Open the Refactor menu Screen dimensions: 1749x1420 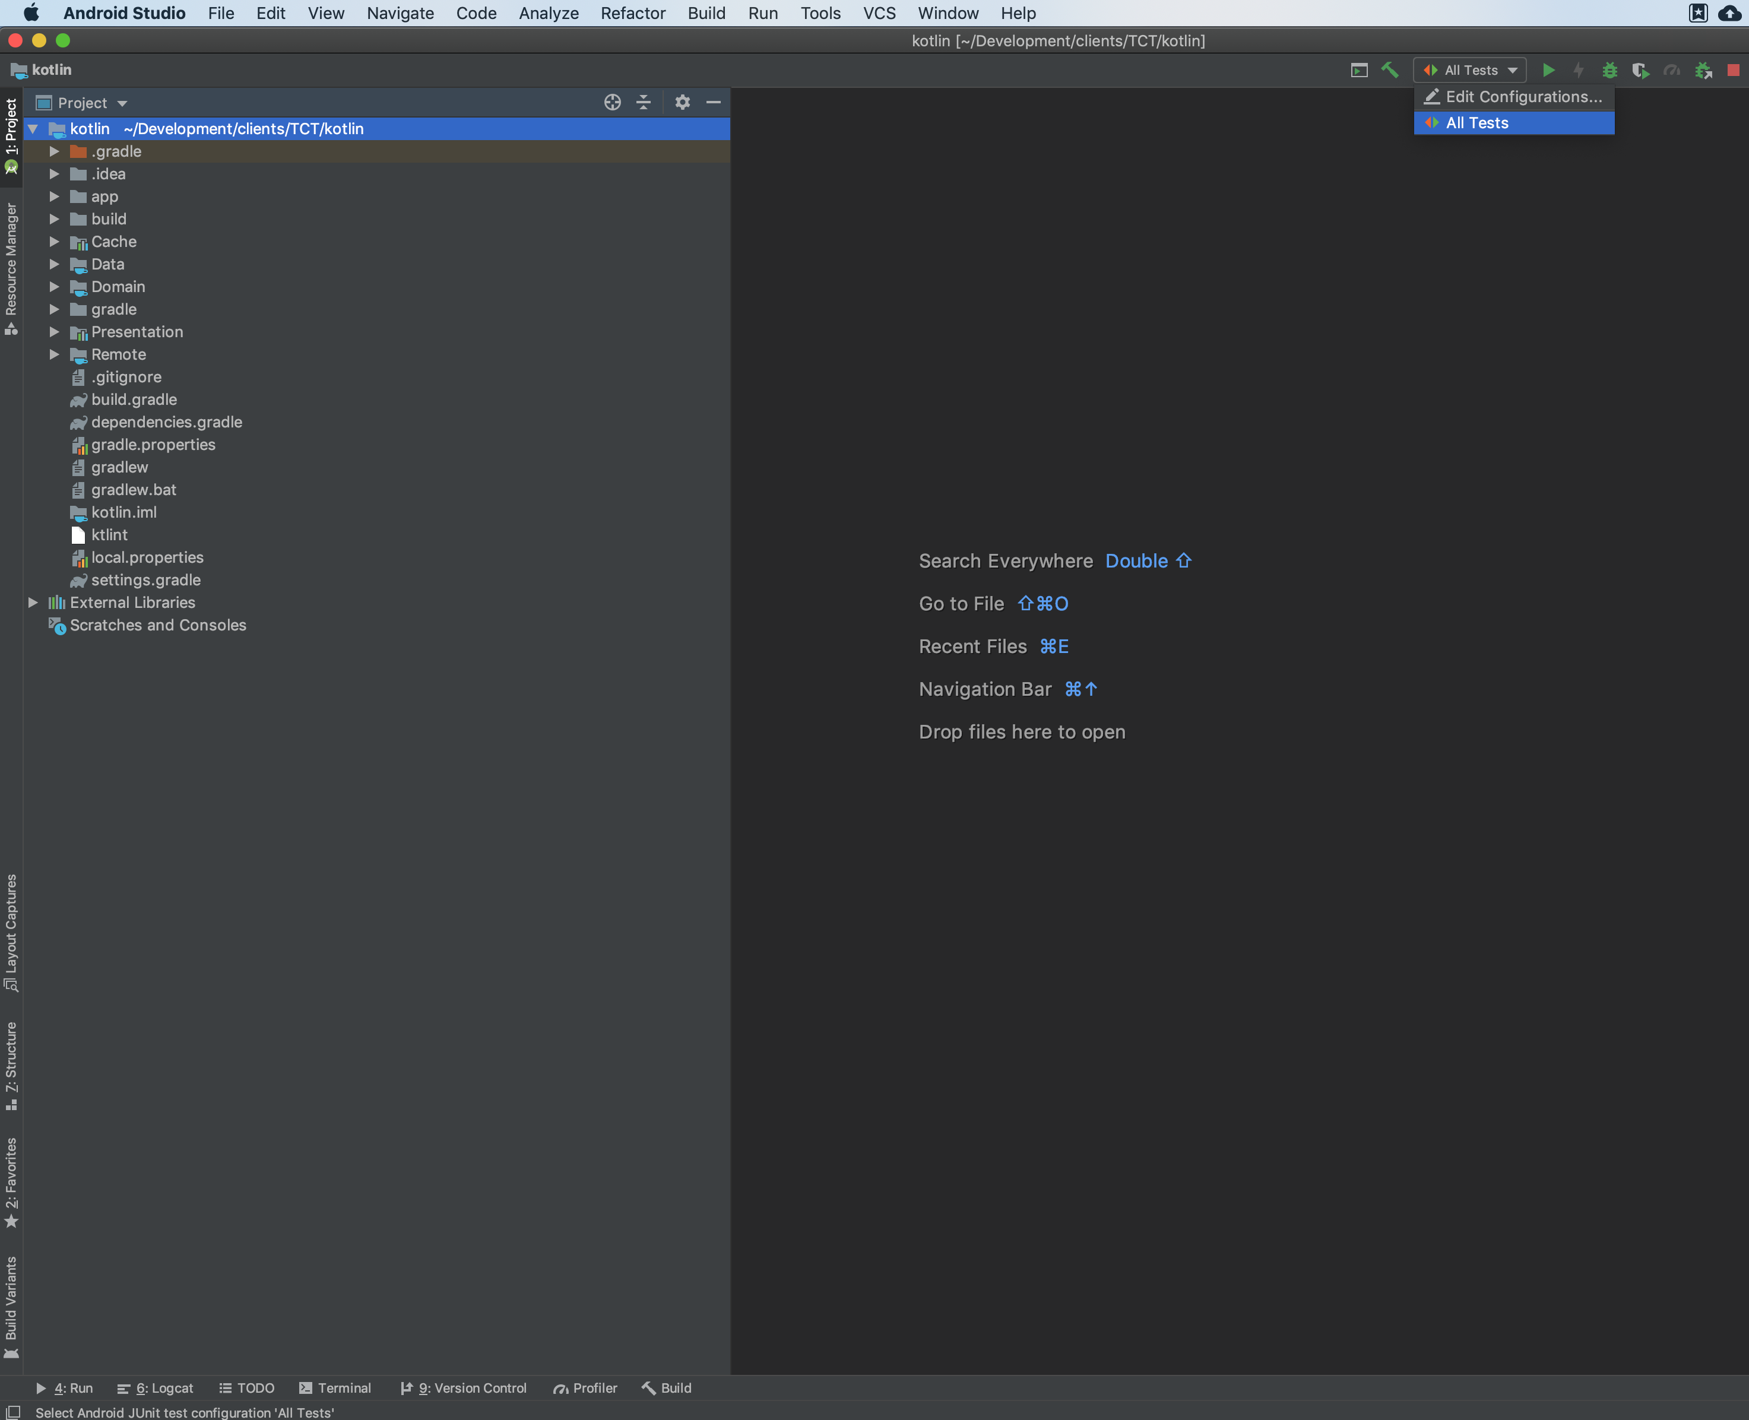pyautogui.click(x=632, y=13)
